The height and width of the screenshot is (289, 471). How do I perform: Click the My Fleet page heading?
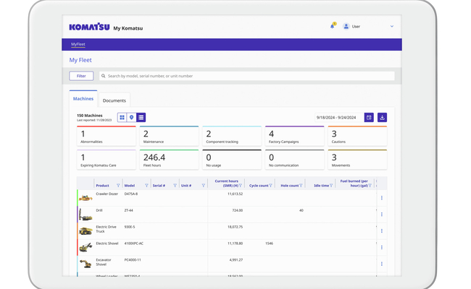click(x=80, y=60)
